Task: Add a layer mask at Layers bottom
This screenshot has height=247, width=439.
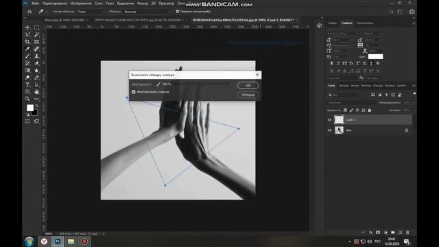Action: (378, 233)
